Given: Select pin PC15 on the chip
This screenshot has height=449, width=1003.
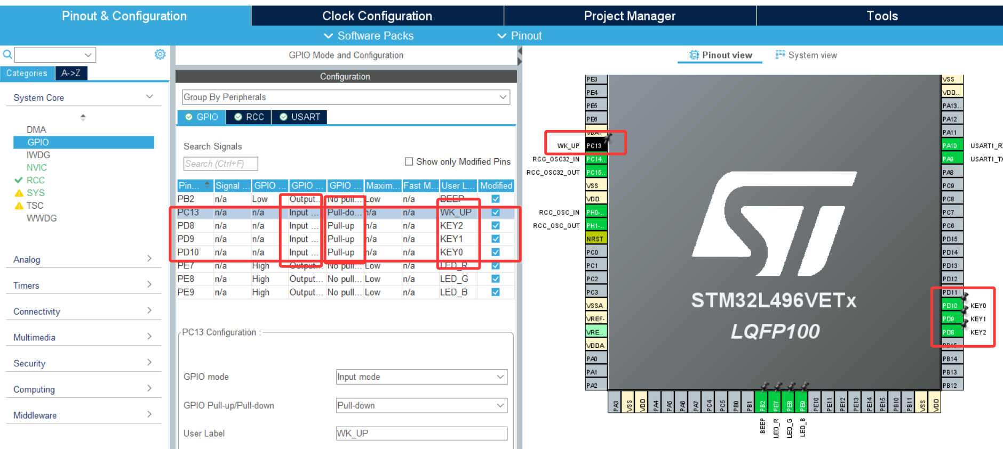Looking at the screenshot, I should [x=596, y=172].
